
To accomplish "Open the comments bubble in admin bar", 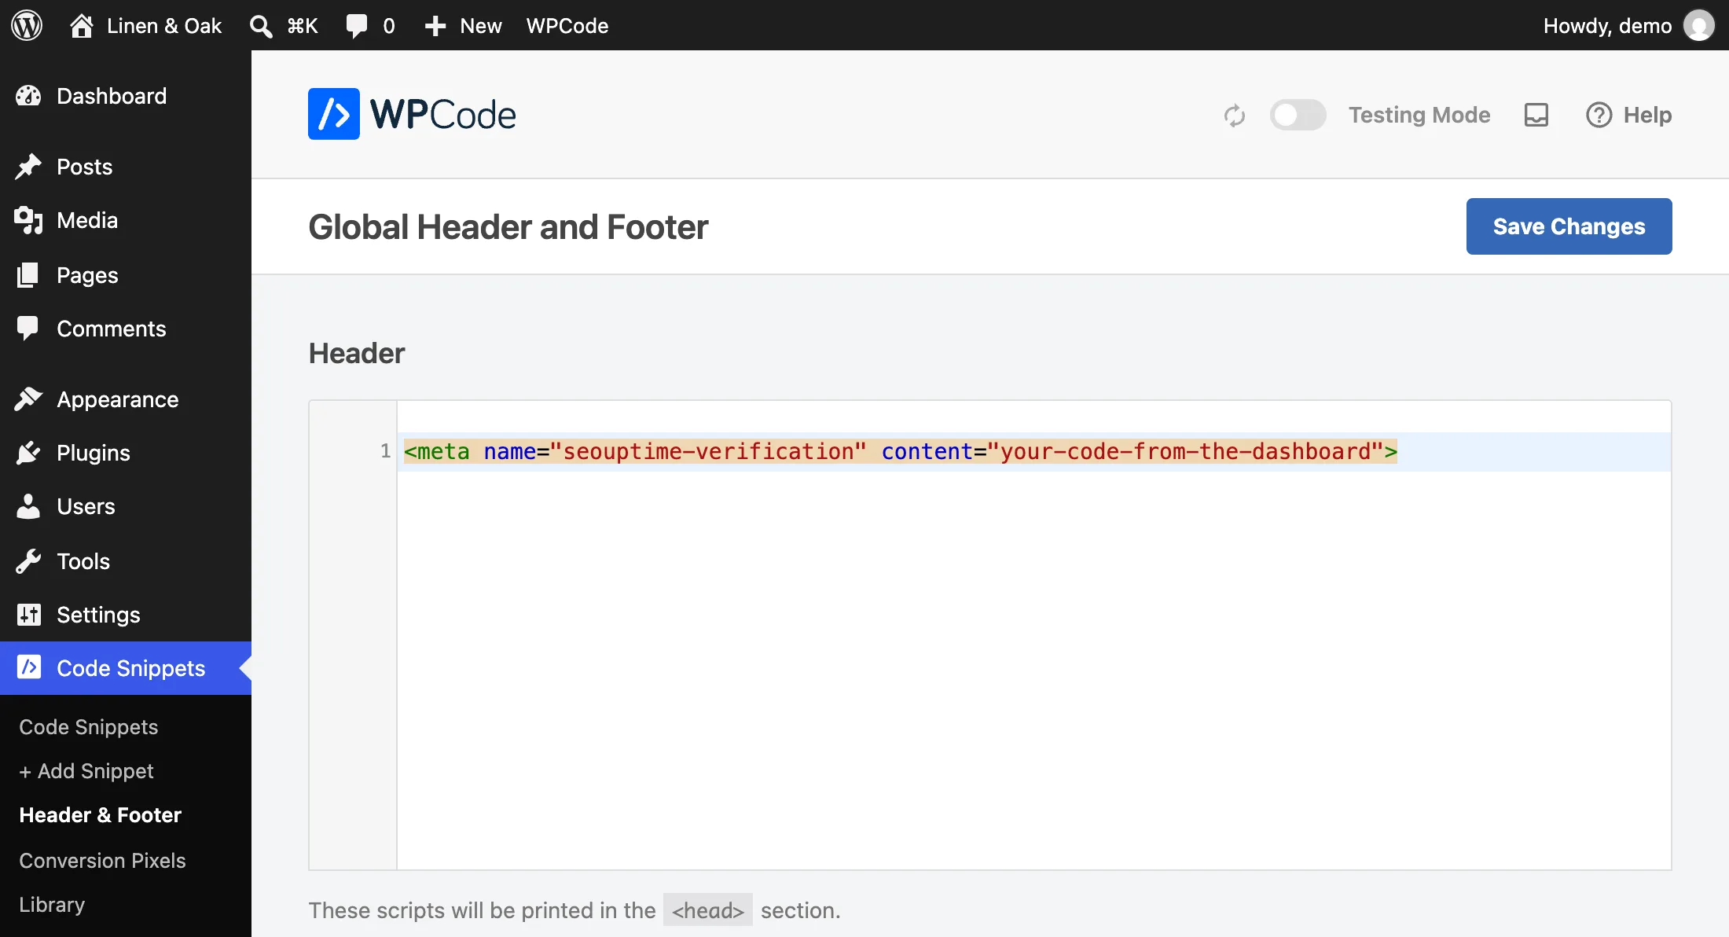I will pyautogui.click(x=357, y=26).
